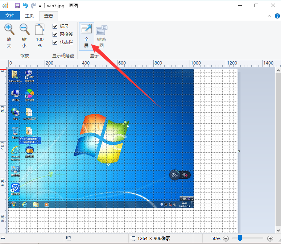281x244 pixels.
Task: Click the Windows 7 logo in the image
Action: [102, 138]
